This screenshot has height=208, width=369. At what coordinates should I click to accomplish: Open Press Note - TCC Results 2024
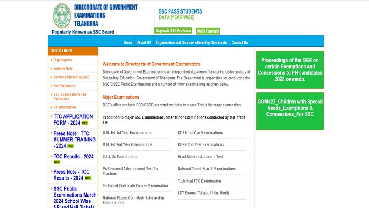click(x=71, y=175)
